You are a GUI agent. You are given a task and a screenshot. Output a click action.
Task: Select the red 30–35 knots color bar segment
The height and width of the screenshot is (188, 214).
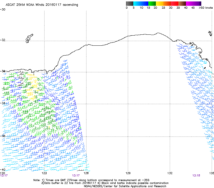(x=175, y=3)
